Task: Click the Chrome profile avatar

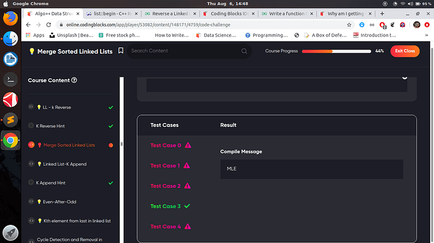Action: click(416, 25)
